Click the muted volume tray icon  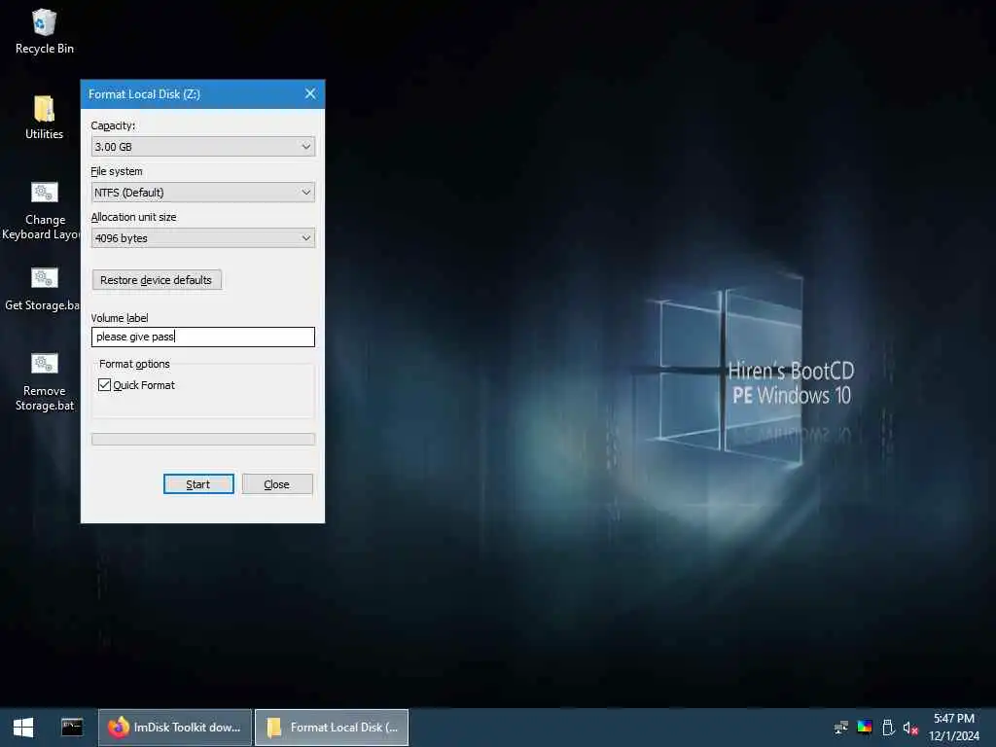pos(910,728)
